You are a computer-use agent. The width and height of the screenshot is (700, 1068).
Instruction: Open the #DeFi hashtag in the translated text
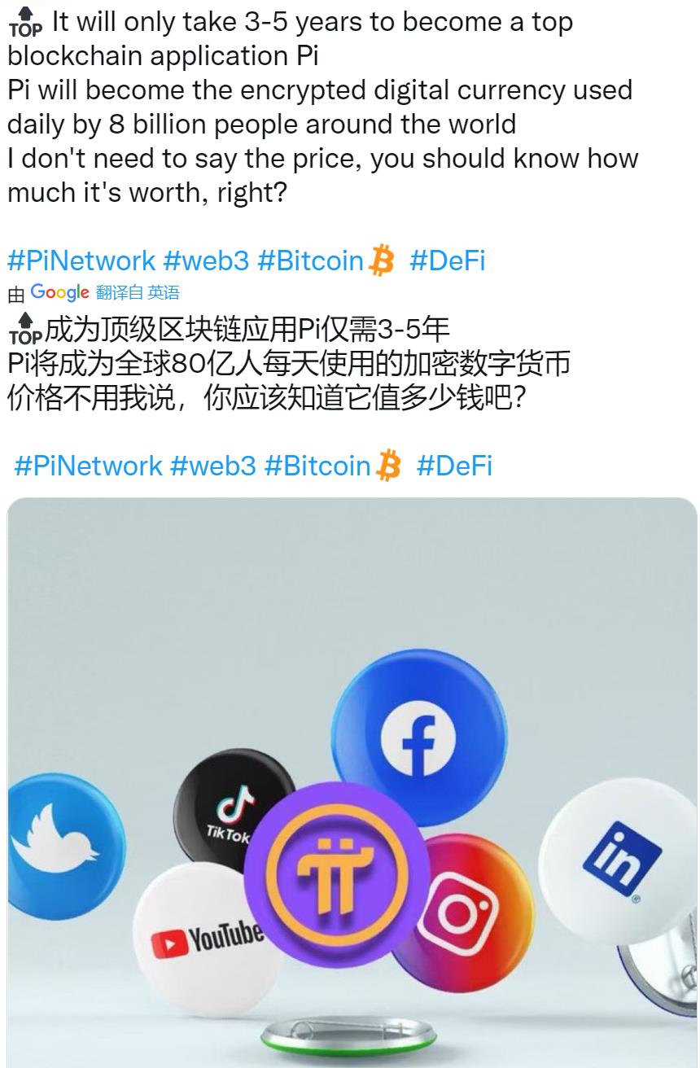pyautogui.click(x=454, y=466)
